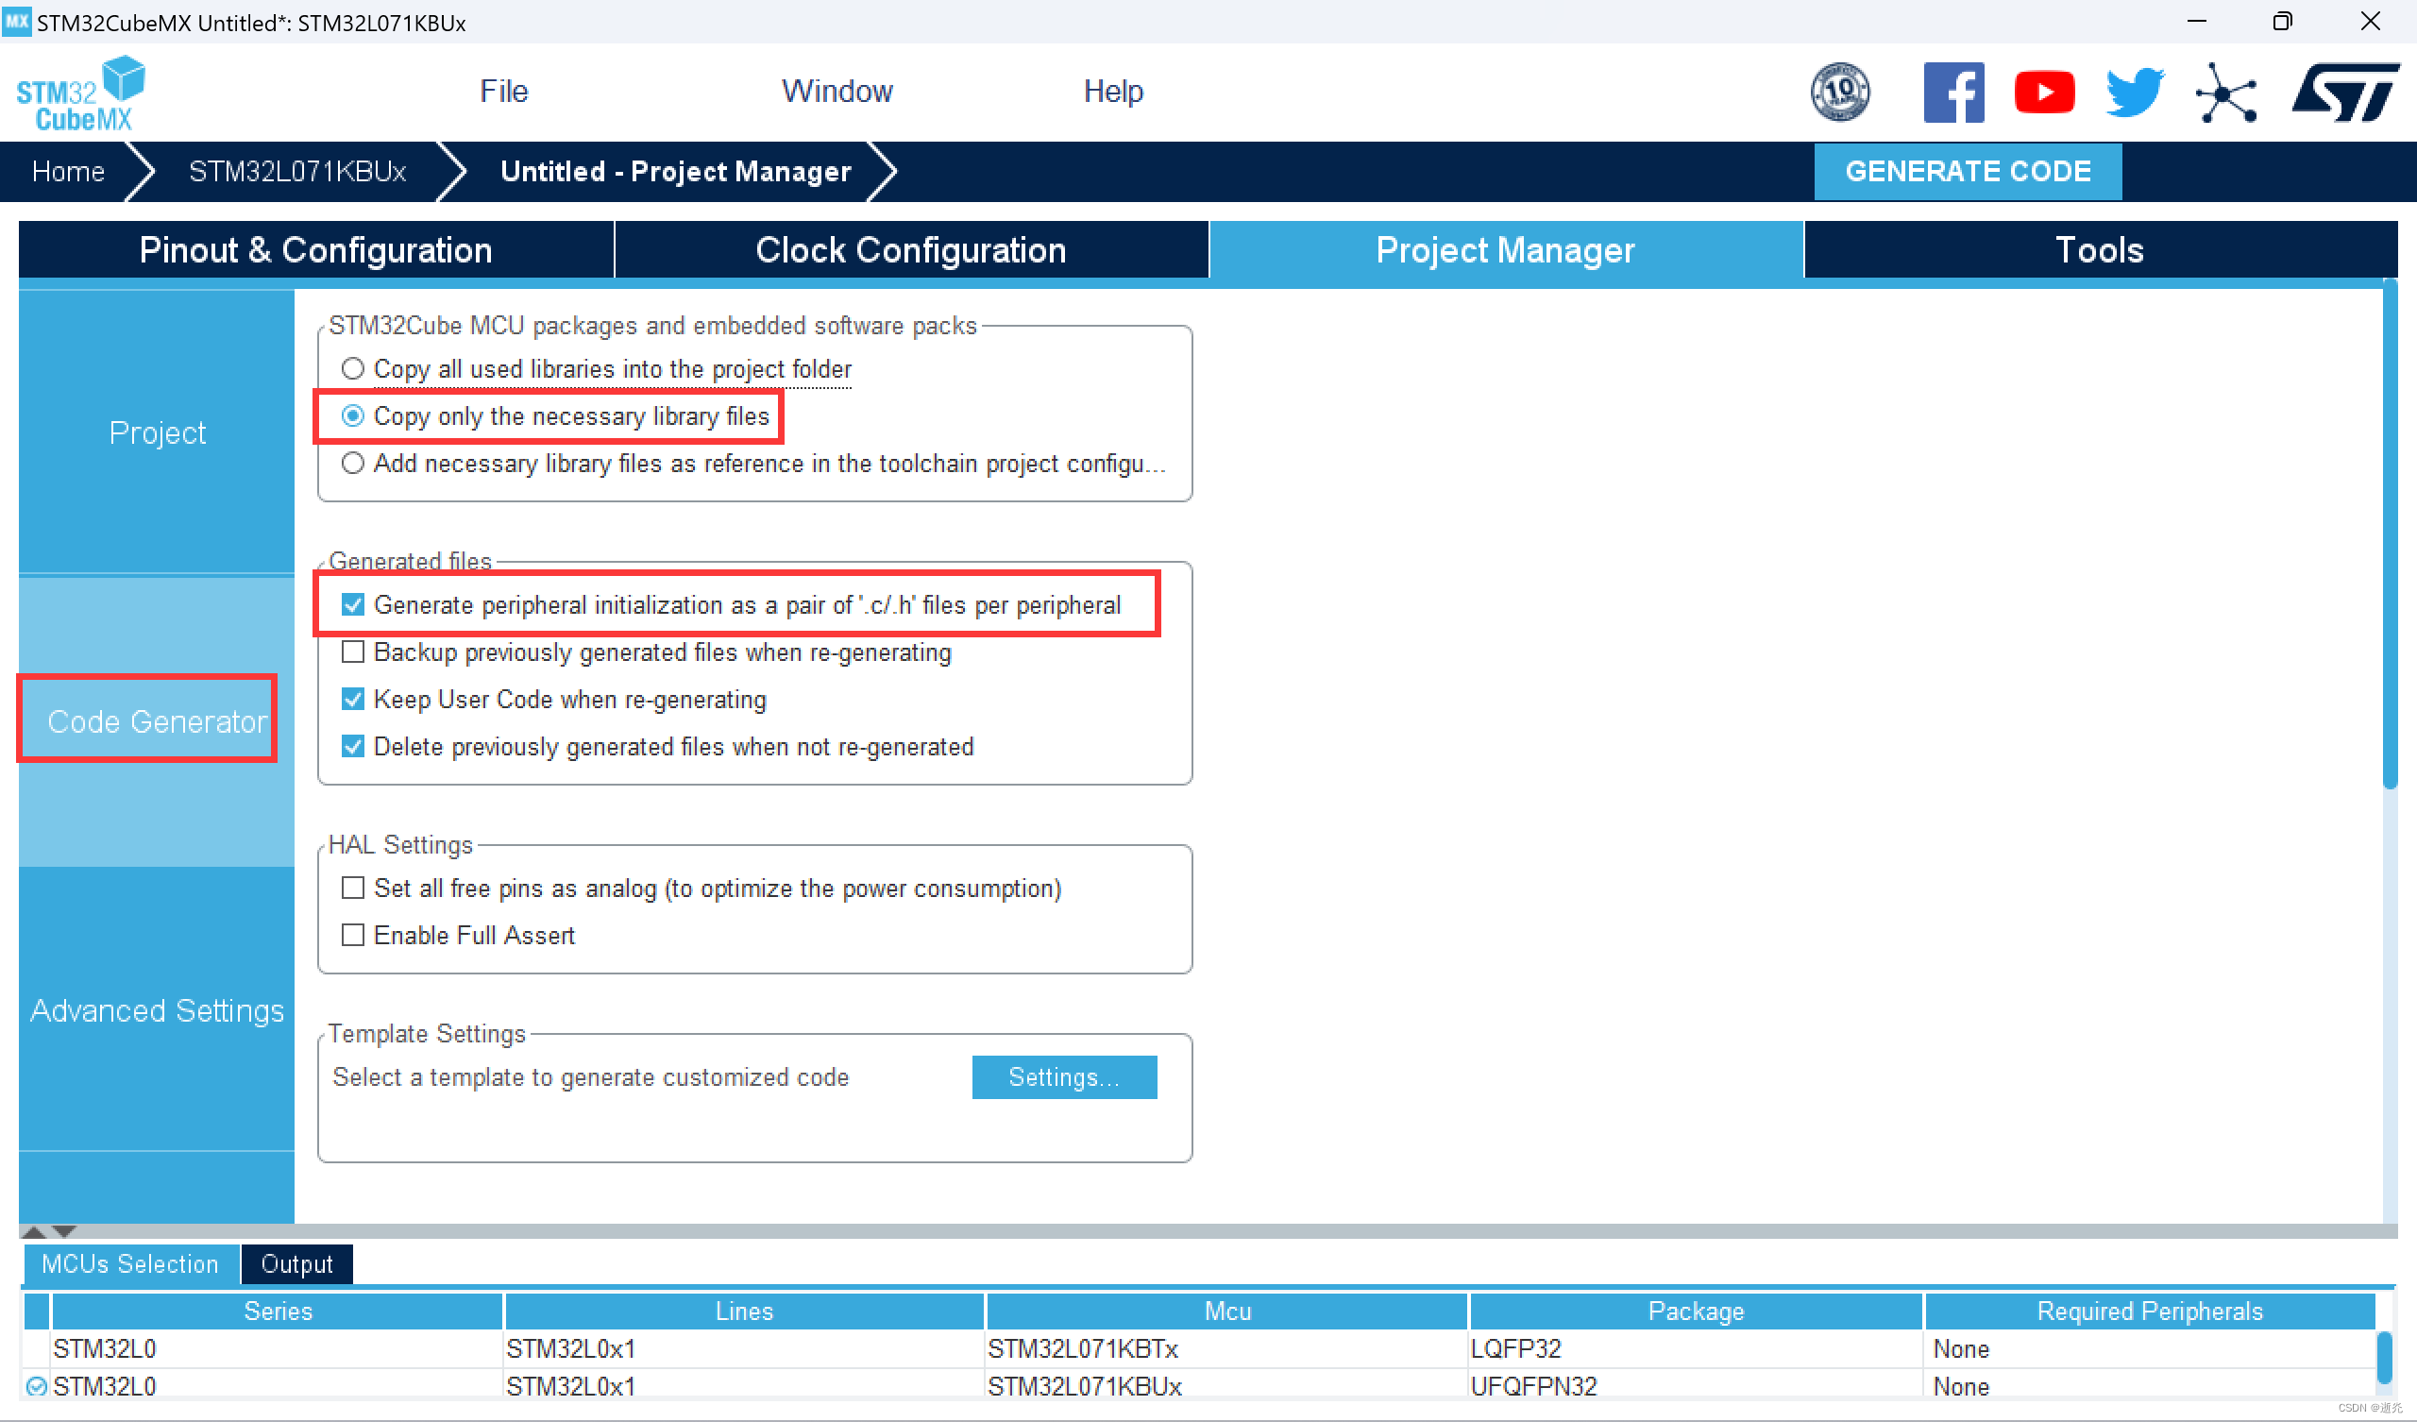The width and height of the screenshot is (2417, 1422).
Task: Open the Project side section
Action: click(x=157, y=432)
